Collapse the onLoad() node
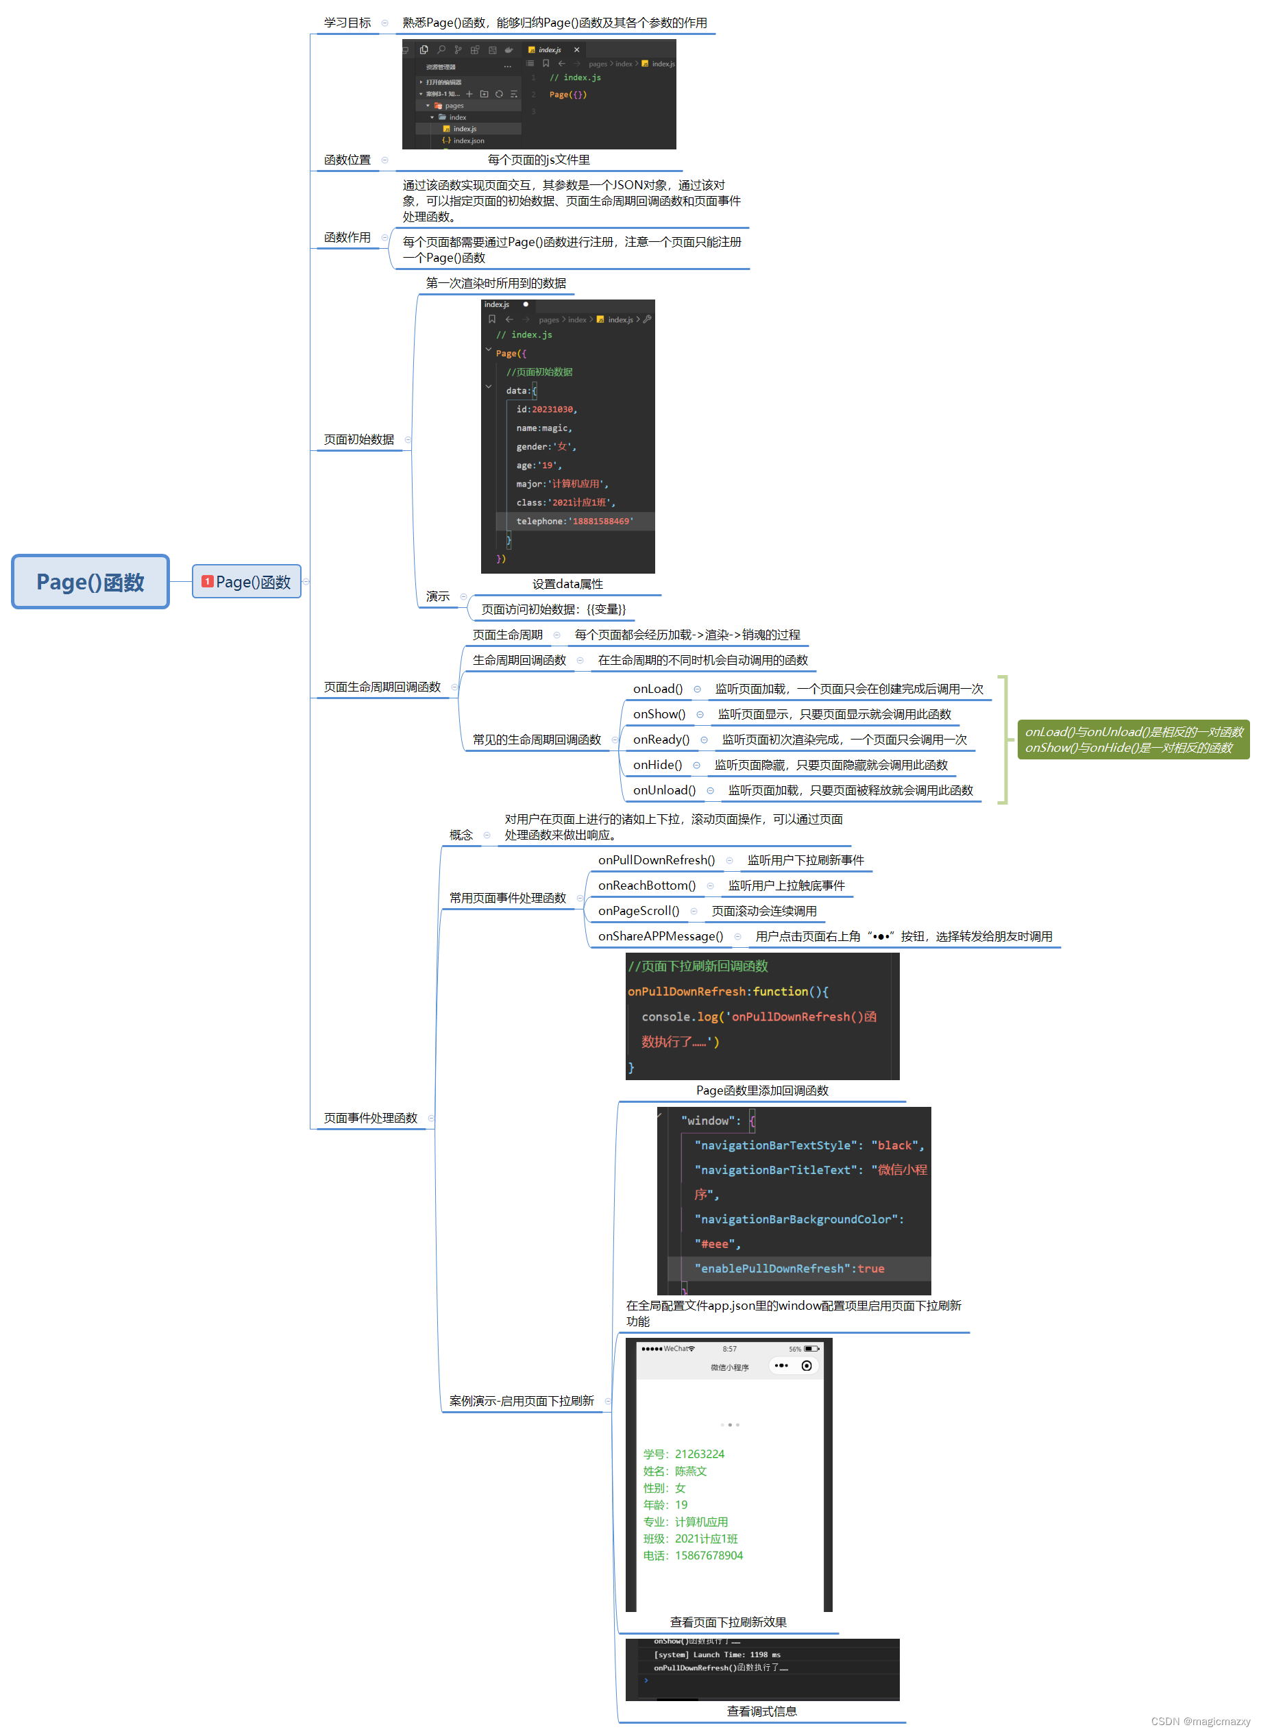This screenshot has height=1734, width=1261. 698,689
